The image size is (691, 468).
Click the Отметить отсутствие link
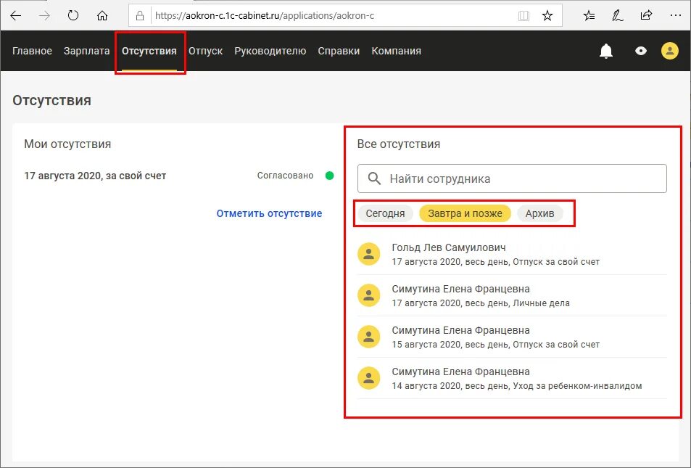[x=269, y=213]
